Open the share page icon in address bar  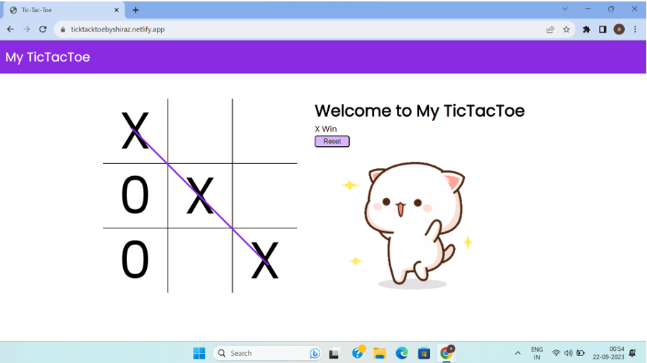pos(550,29)
